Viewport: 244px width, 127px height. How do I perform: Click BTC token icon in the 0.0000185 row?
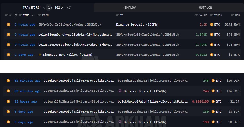point(213,101)
